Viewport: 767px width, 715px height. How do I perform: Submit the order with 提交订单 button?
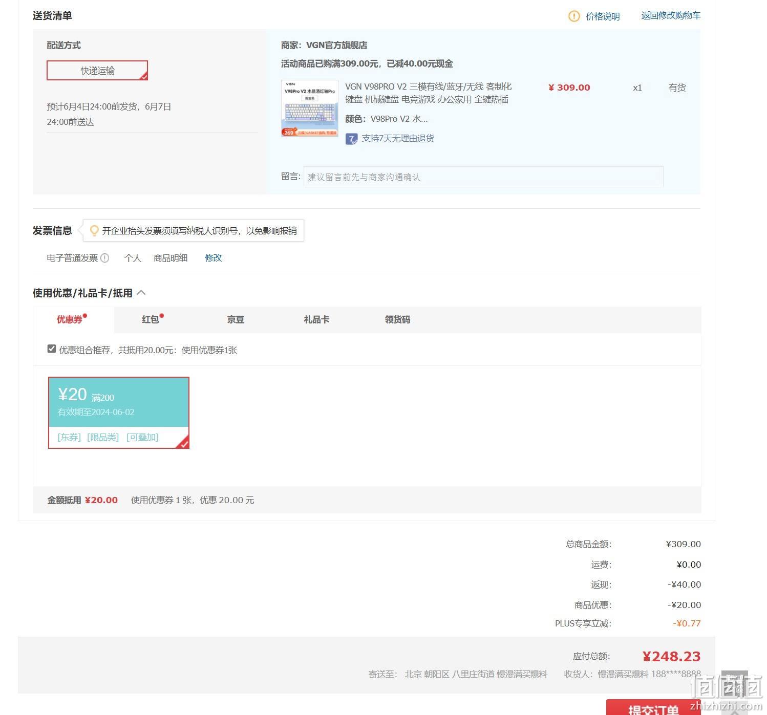653,708
